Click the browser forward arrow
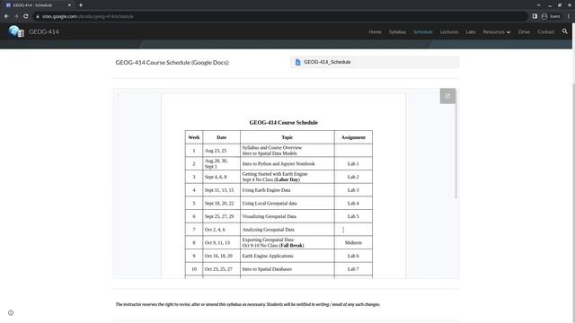Screen dimensions: 575x323 coord(16,16)
